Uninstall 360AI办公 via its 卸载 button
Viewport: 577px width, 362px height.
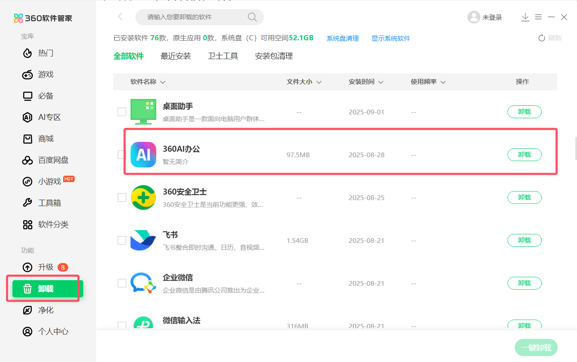[524, 155]
